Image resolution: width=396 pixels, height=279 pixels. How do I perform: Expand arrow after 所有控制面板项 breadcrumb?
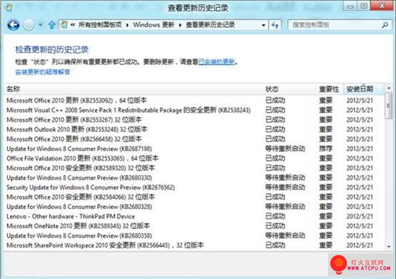pos(127,25)
